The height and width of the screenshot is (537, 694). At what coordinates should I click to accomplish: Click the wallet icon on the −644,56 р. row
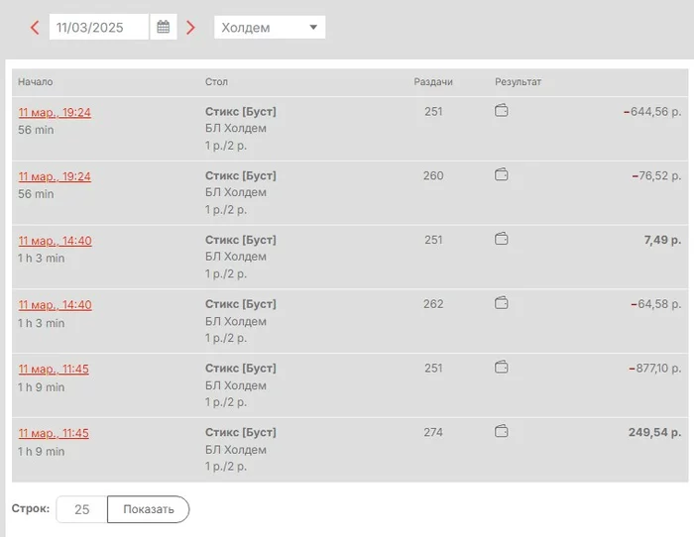point(502,112)
